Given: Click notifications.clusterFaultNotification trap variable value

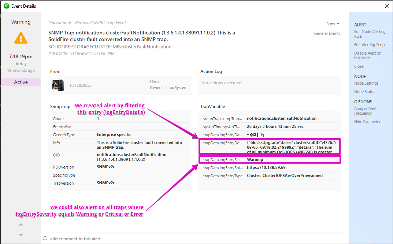Looking at the screenshot, I should click(x=282, y=118).
